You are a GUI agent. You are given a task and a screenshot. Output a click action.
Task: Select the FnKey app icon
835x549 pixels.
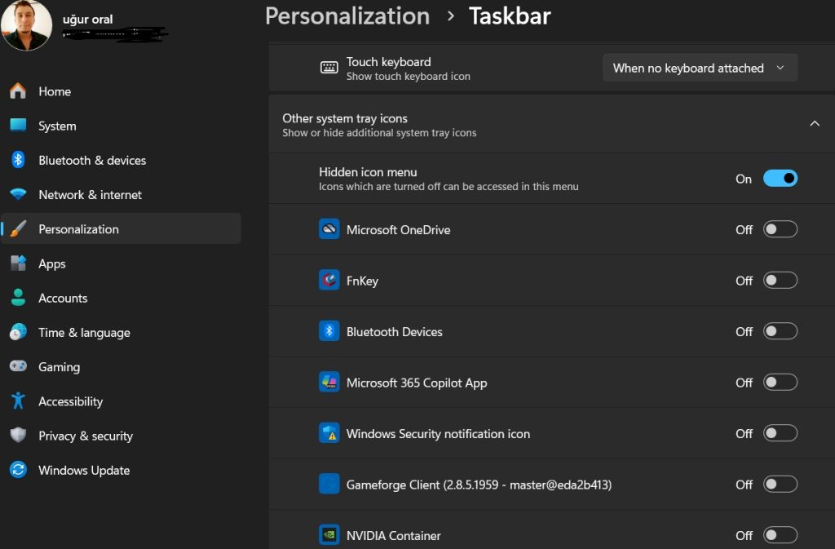(x=329, y=280)
